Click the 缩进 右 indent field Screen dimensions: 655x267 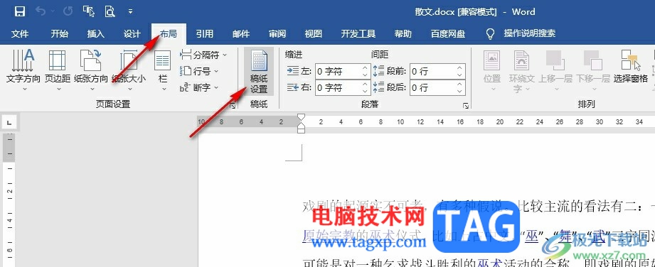coord(343,87)
